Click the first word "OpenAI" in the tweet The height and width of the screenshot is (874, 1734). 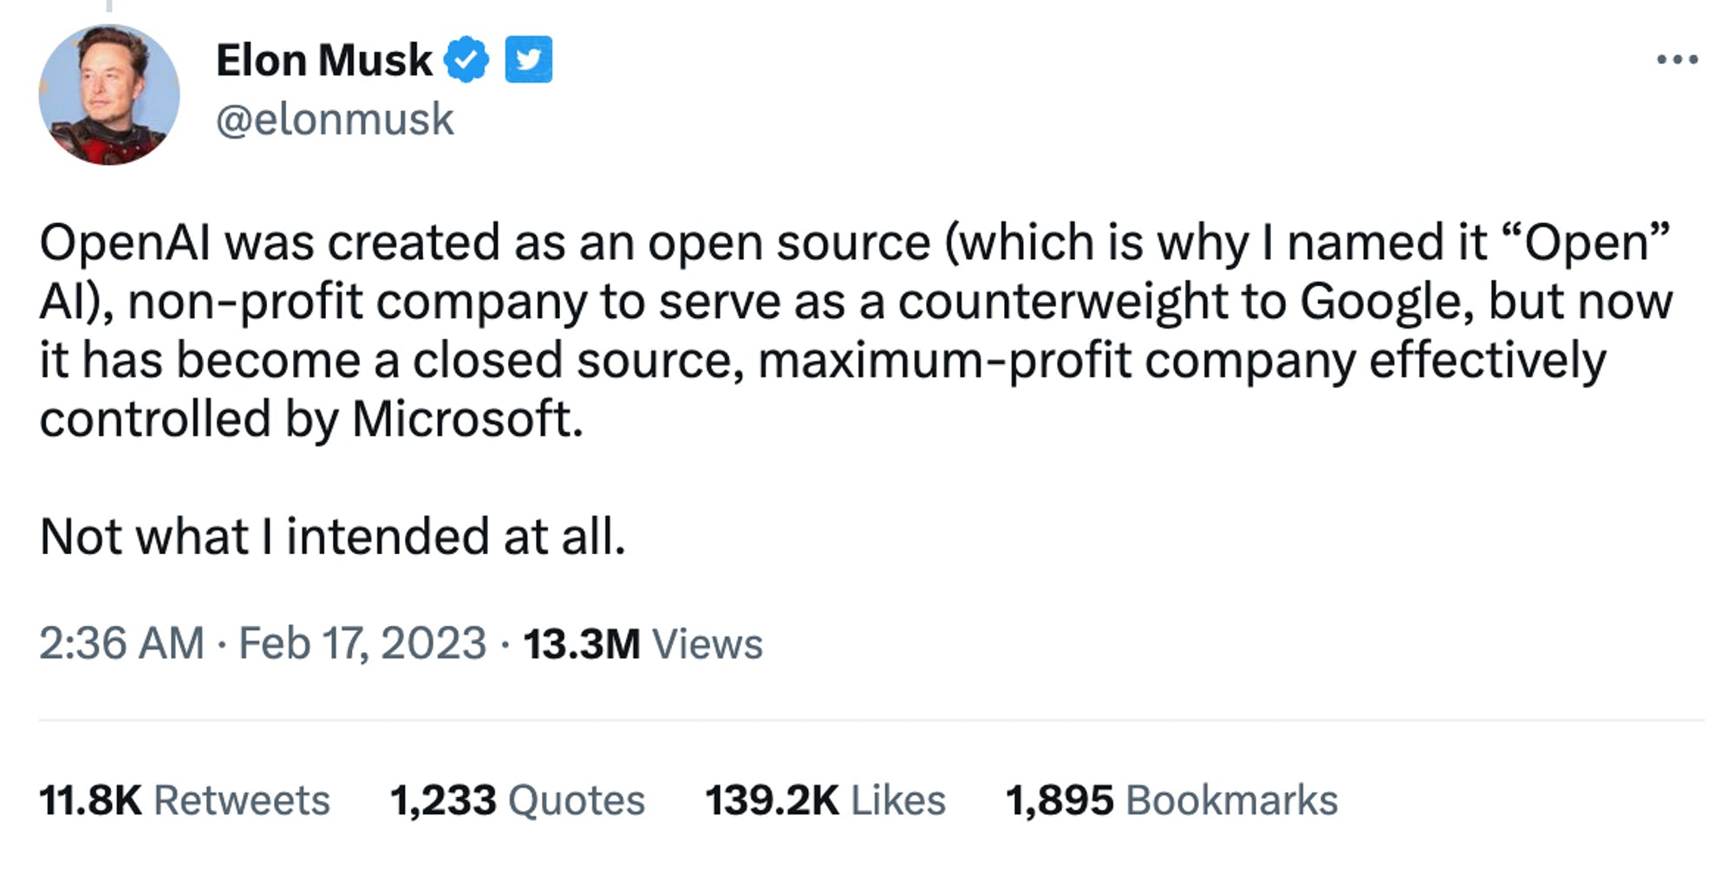125,242
